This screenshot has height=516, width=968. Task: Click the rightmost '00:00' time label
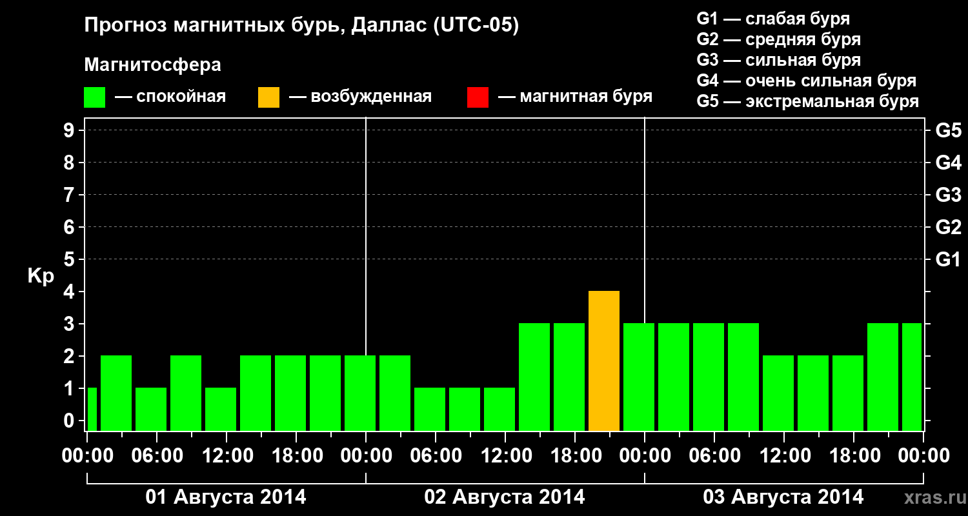click(923, 455)
